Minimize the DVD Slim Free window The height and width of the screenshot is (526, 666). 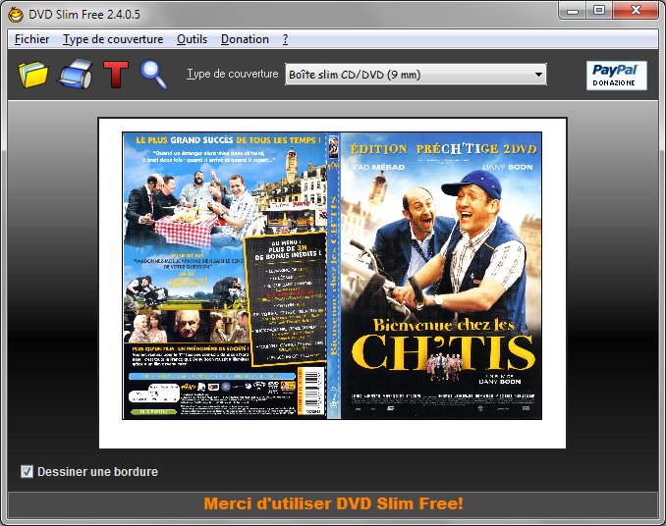pos(573,10)
